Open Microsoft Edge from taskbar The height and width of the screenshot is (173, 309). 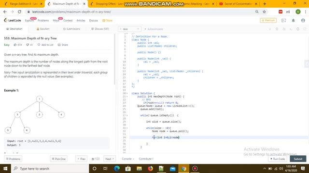[x=117, y=169]
